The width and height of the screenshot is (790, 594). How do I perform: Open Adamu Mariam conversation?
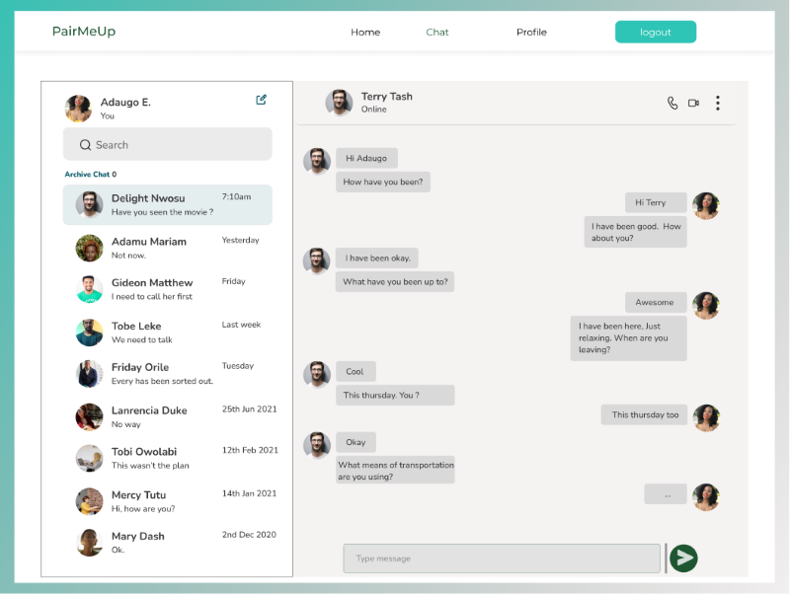coord(167,248)
